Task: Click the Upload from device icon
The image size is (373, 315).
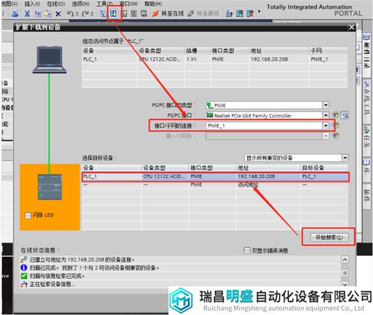Action: pyautogui.click(x=124, y=14)
